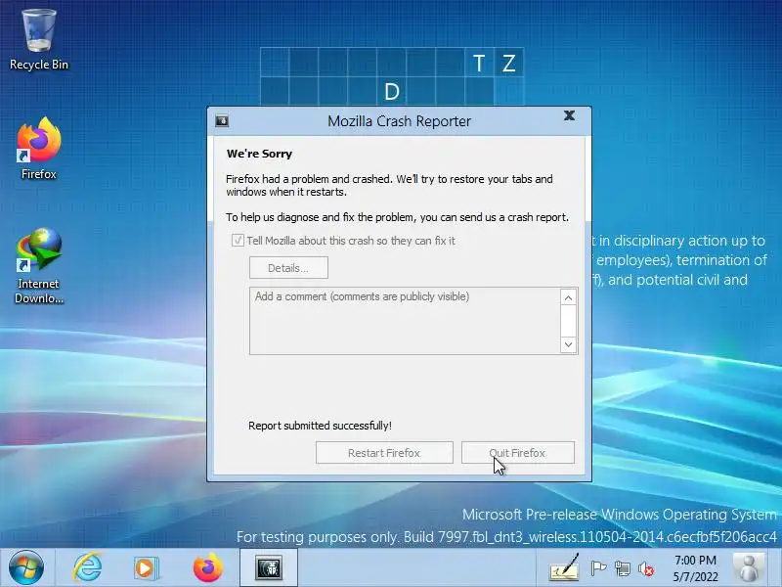Viewport: 782px width, 587px height.
Task: Open the Windows Start orb
Action: click(x=26, y=567)
